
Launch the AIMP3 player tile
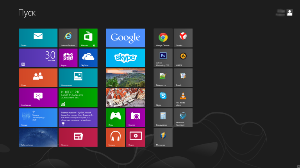click(183, 58)
